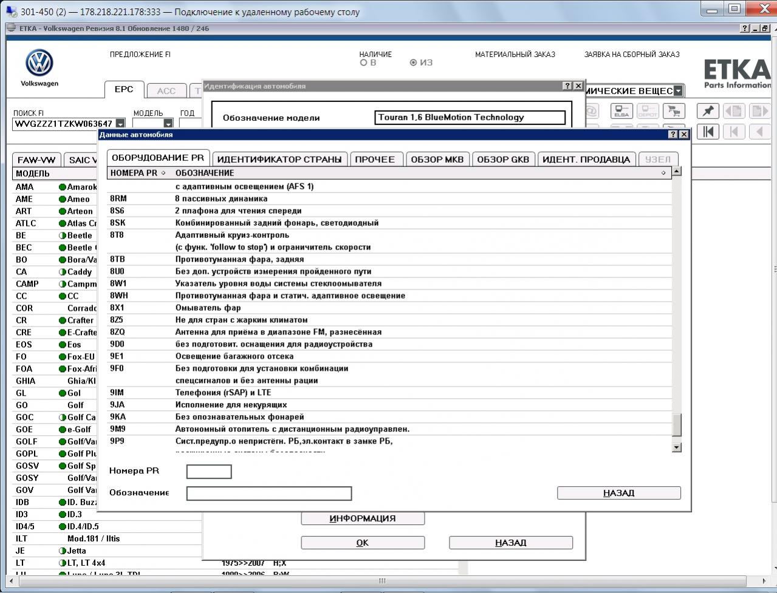Click the ПОИСК FI VIN field
Screen dimensions: 777x593
point(64,124)
